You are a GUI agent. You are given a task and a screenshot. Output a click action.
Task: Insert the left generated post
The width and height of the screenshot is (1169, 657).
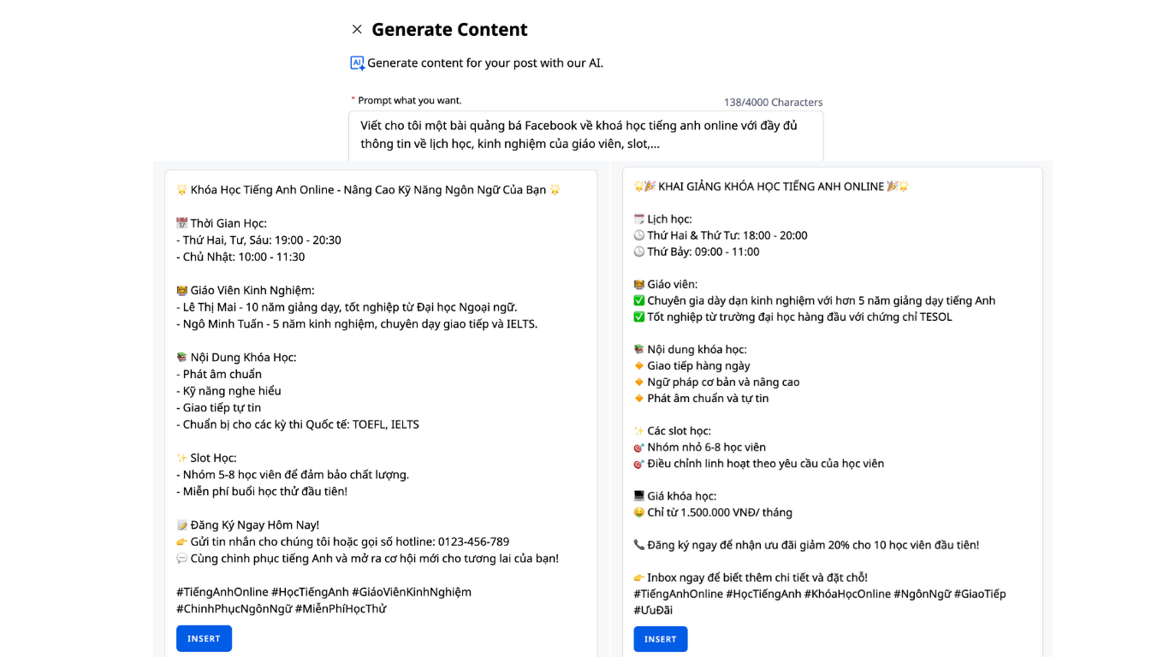204,639
